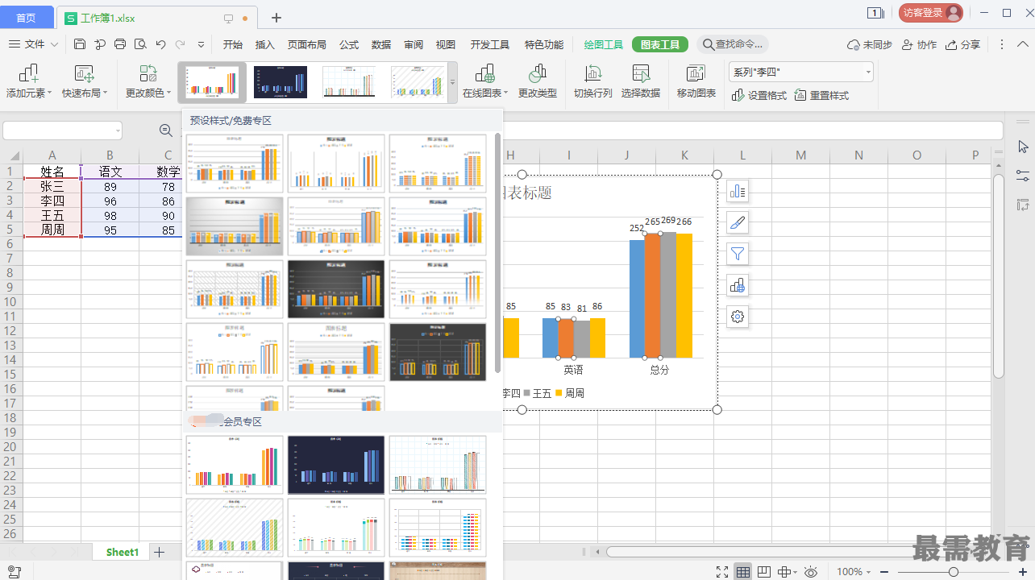Select the first preset chart style thumbnail
This screenshot has height=580, width=1035.
click(235, 164)
